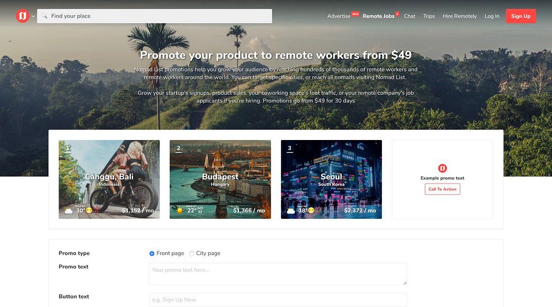
Task: Click the Call To Action button
Action: click(443, 189)
